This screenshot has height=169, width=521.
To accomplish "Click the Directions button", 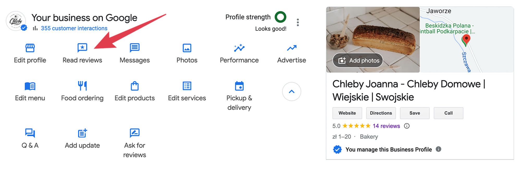I will click(x=381, y=113).
